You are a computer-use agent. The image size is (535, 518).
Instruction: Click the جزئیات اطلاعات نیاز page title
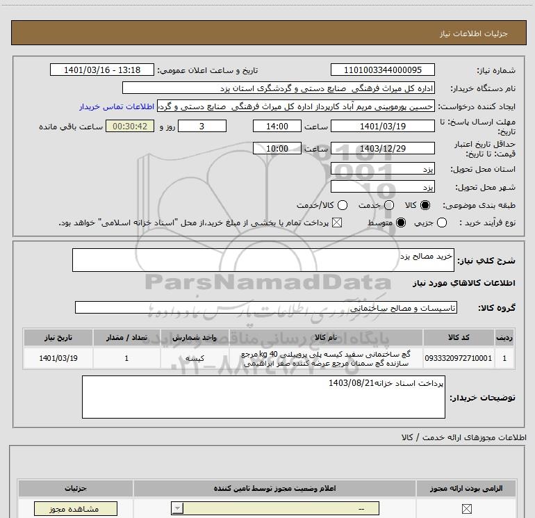pos(474,33)
